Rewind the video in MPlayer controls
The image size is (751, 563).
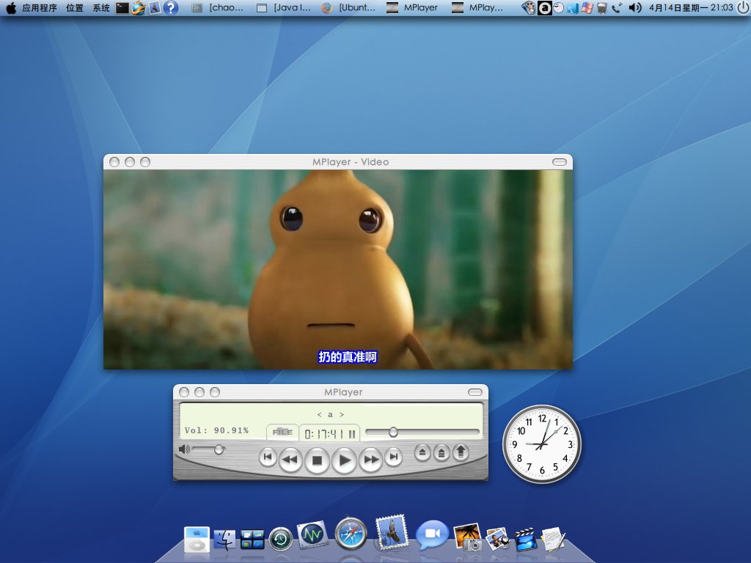[x=290, y=460]
